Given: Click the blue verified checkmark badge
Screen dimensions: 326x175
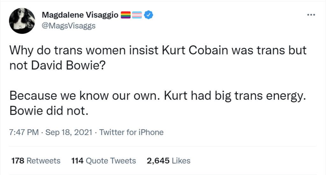Looking at the screenshot, I should click(149, 15).
